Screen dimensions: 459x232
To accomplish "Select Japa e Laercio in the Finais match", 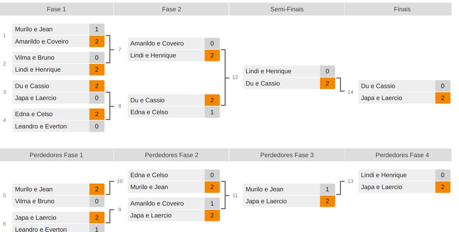I will pos(382,98).
